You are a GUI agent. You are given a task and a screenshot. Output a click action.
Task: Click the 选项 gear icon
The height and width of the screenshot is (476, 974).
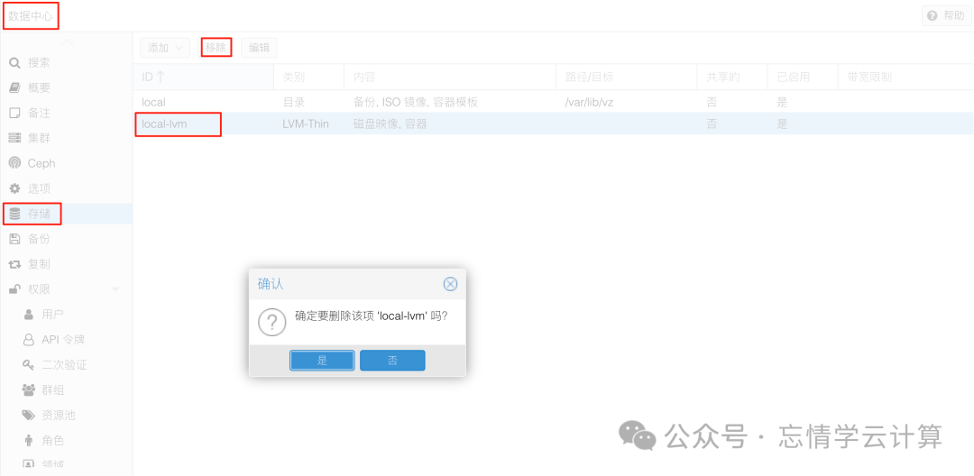click(x=14, y=188)
